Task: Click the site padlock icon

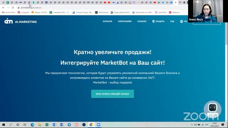Action: coord(19,7)
